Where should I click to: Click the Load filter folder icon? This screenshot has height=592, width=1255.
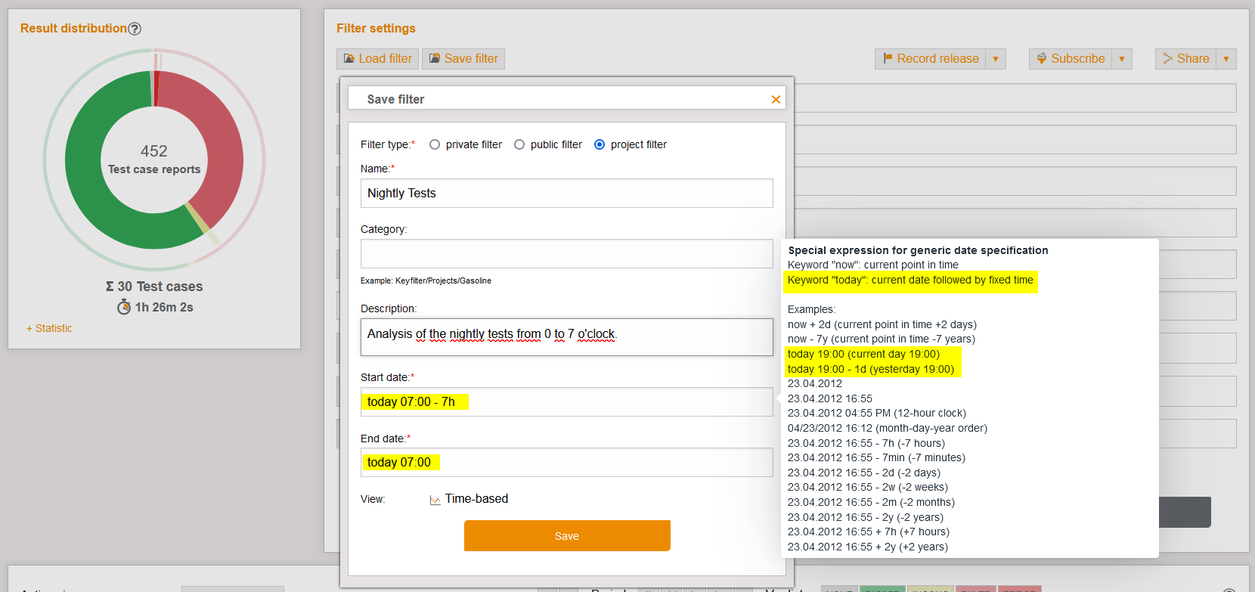point(349,59)
